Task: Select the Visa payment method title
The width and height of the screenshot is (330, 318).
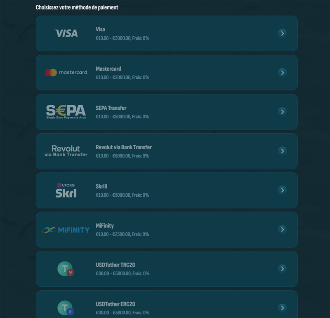Action: 100,29
